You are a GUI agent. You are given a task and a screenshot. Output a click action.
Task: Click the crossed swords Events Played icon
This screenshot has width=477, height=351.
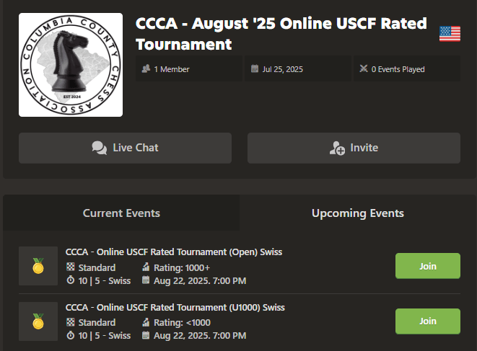pos(363,69)
